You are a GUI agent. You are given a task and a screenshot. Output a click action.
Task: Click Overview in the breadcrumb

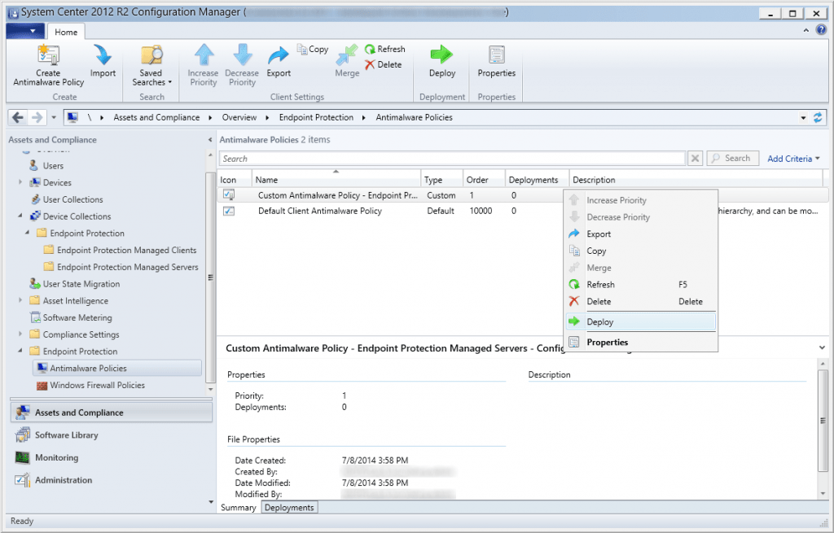(239, 117)
